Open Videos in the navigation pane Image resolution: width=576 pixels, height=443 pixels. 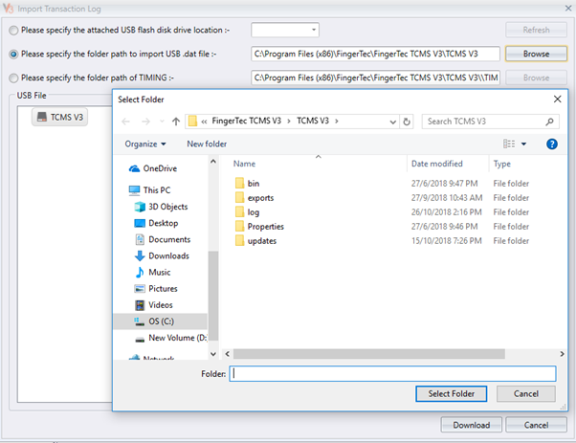coord(154,305)
